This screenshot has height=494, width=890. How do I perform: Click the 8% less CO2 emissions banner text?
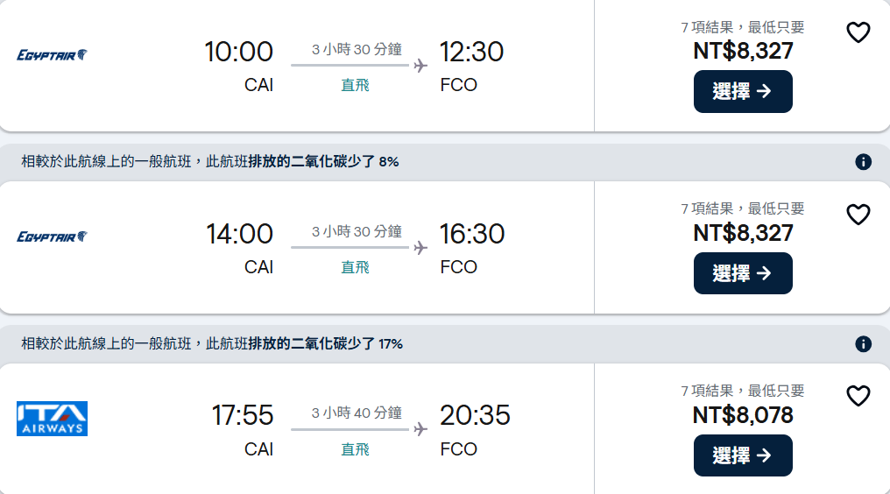(210, 162)
